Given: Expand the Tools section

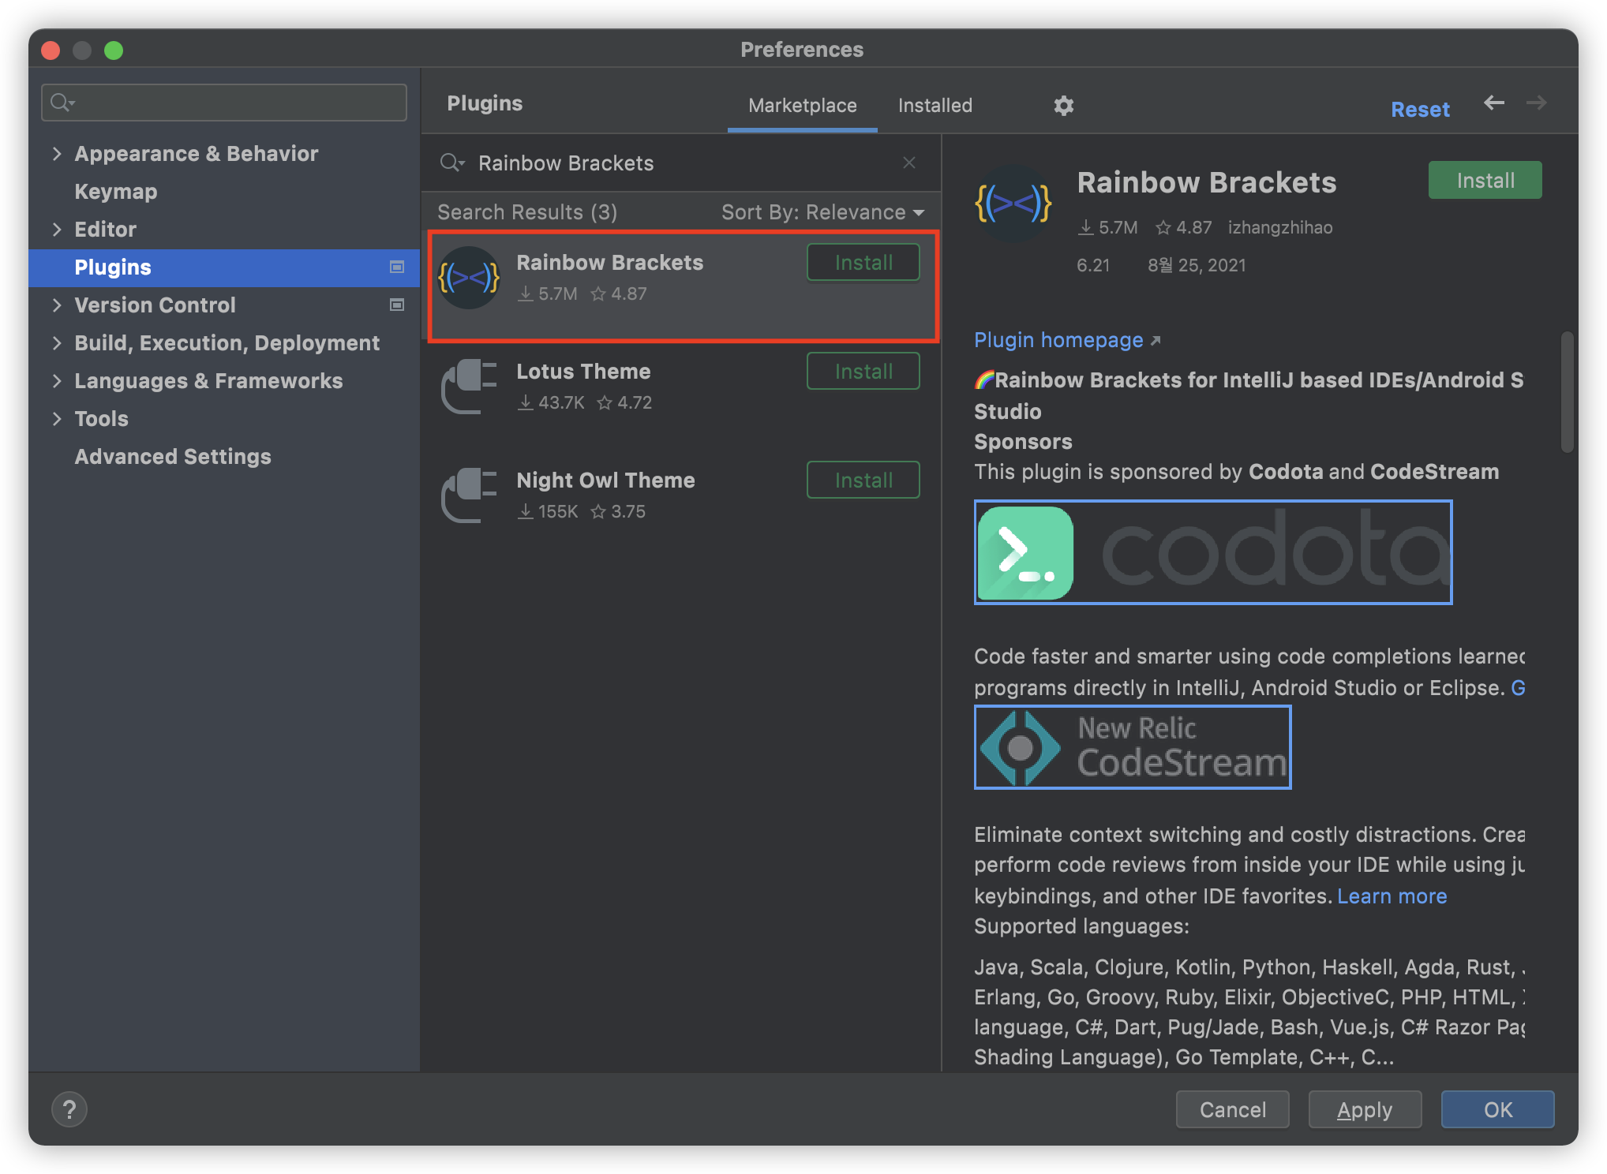Looking at the screenshot, I should coord(57,418).
